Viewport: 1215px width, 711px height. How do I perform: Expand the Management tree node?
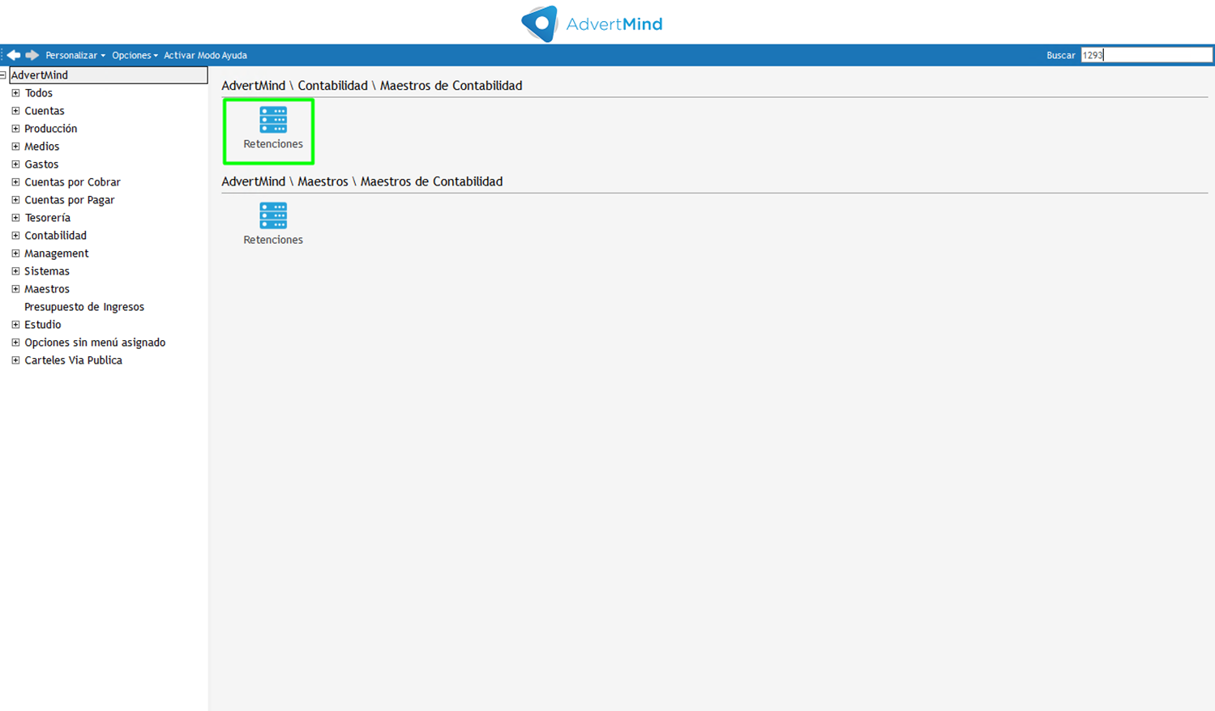tap(15, 253)
